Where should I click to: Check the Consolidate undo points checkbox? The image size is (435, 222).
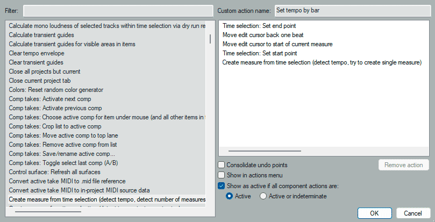coord(222,165)
